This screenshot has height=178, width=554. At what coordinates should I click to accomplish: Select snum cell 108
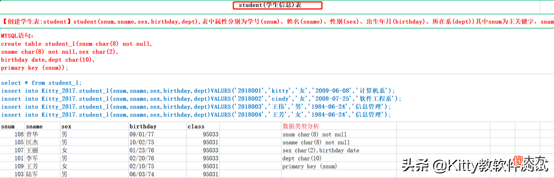coord(12,134)
